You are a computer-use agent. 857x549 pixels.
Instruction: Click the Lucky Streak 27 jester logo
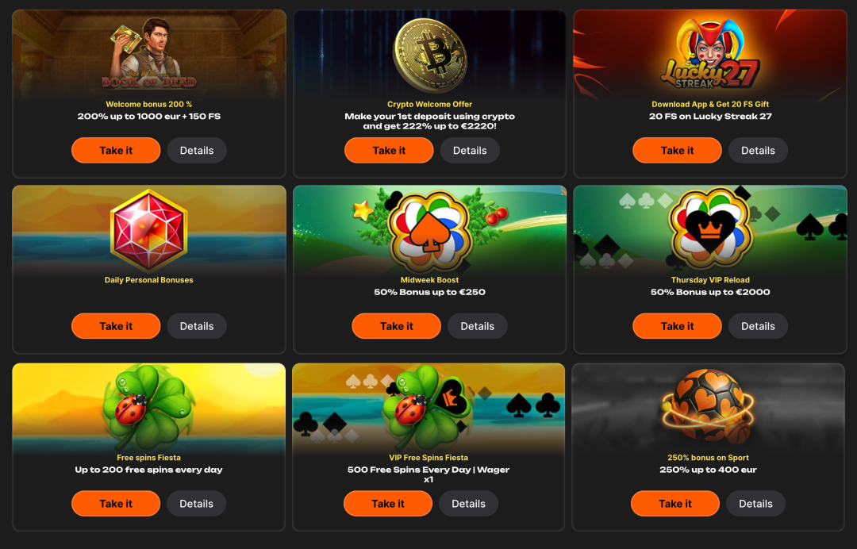point(710,55)
